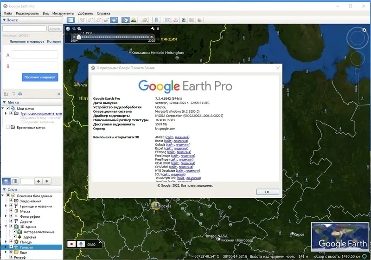Viewport: 371px width, 260px height.
Task: Click the historical imagery timeline track
Action: pyautogui.click(x=115, y=37)
